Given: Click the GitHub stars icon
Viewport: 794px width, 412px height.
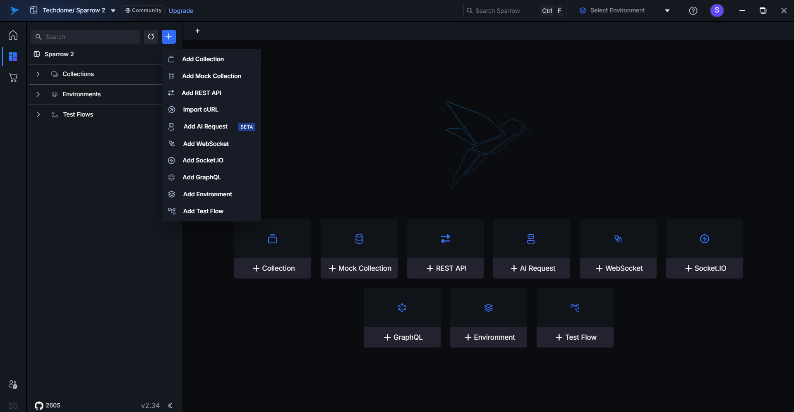Looking at the screenshot, I should (x=39, y=405).
